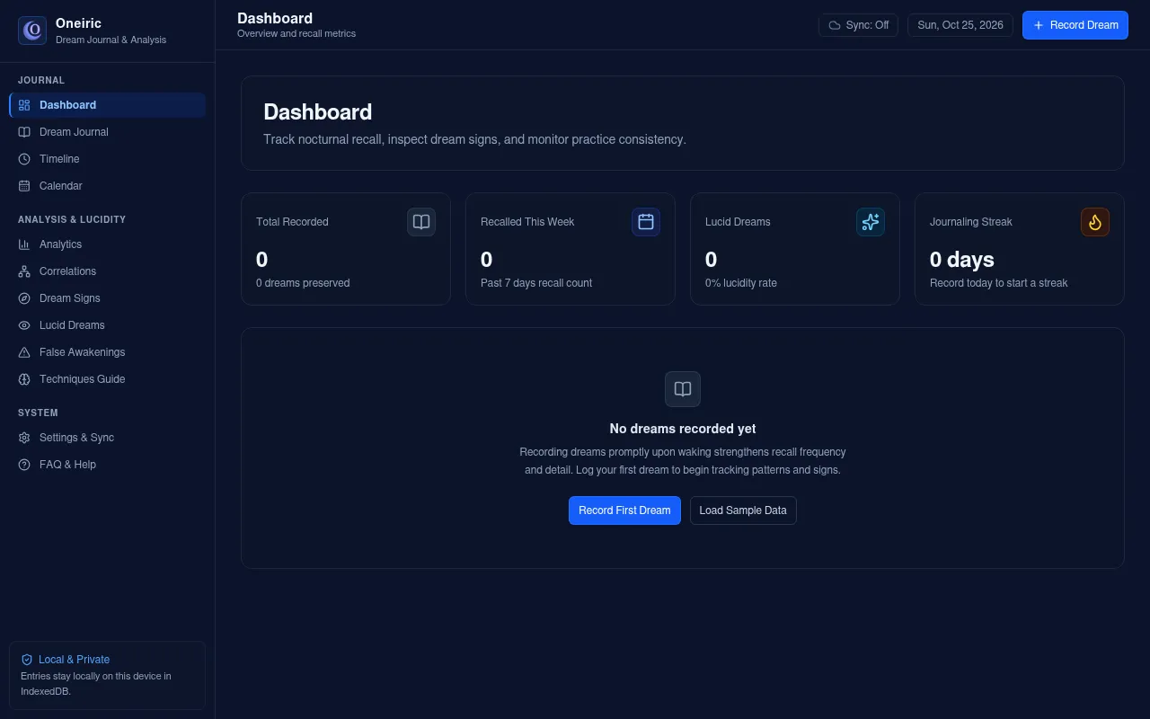This screenshot has width=1150, height=719.
Task: Click the Dream Signs compass icon
Action: tap(24, 298)
